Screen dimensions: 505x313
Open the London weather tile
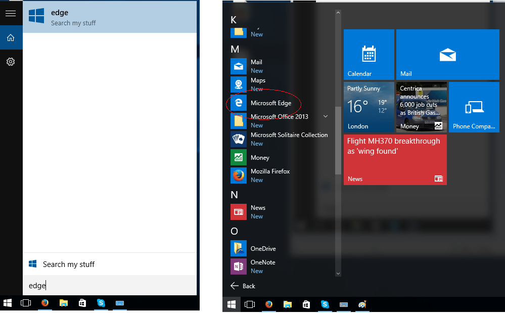369,107
